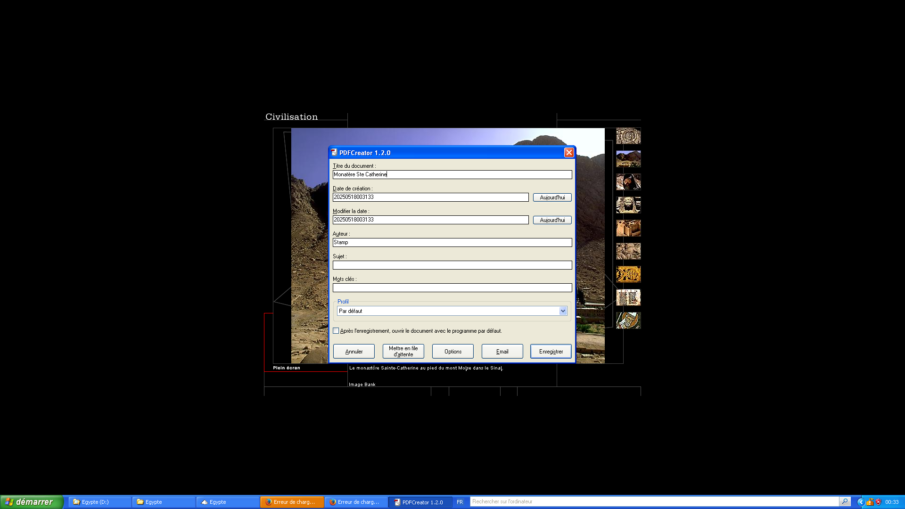Image resolution: width=905 pixels, height=509 pixels.
Task: Click Mettre en file d'attente button
Action: pyautogui.click(x=403, y=352)
